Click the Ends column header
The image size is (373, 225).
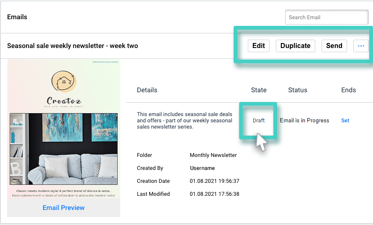click(348, 90)
